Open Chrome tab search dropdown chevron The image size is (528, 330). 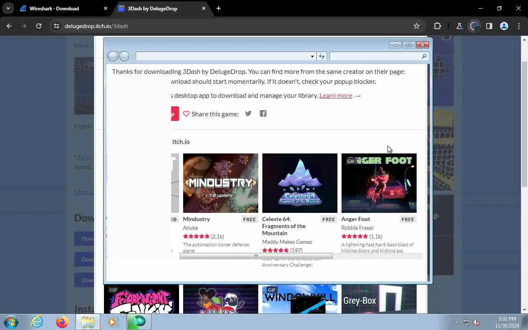(8, 8)
